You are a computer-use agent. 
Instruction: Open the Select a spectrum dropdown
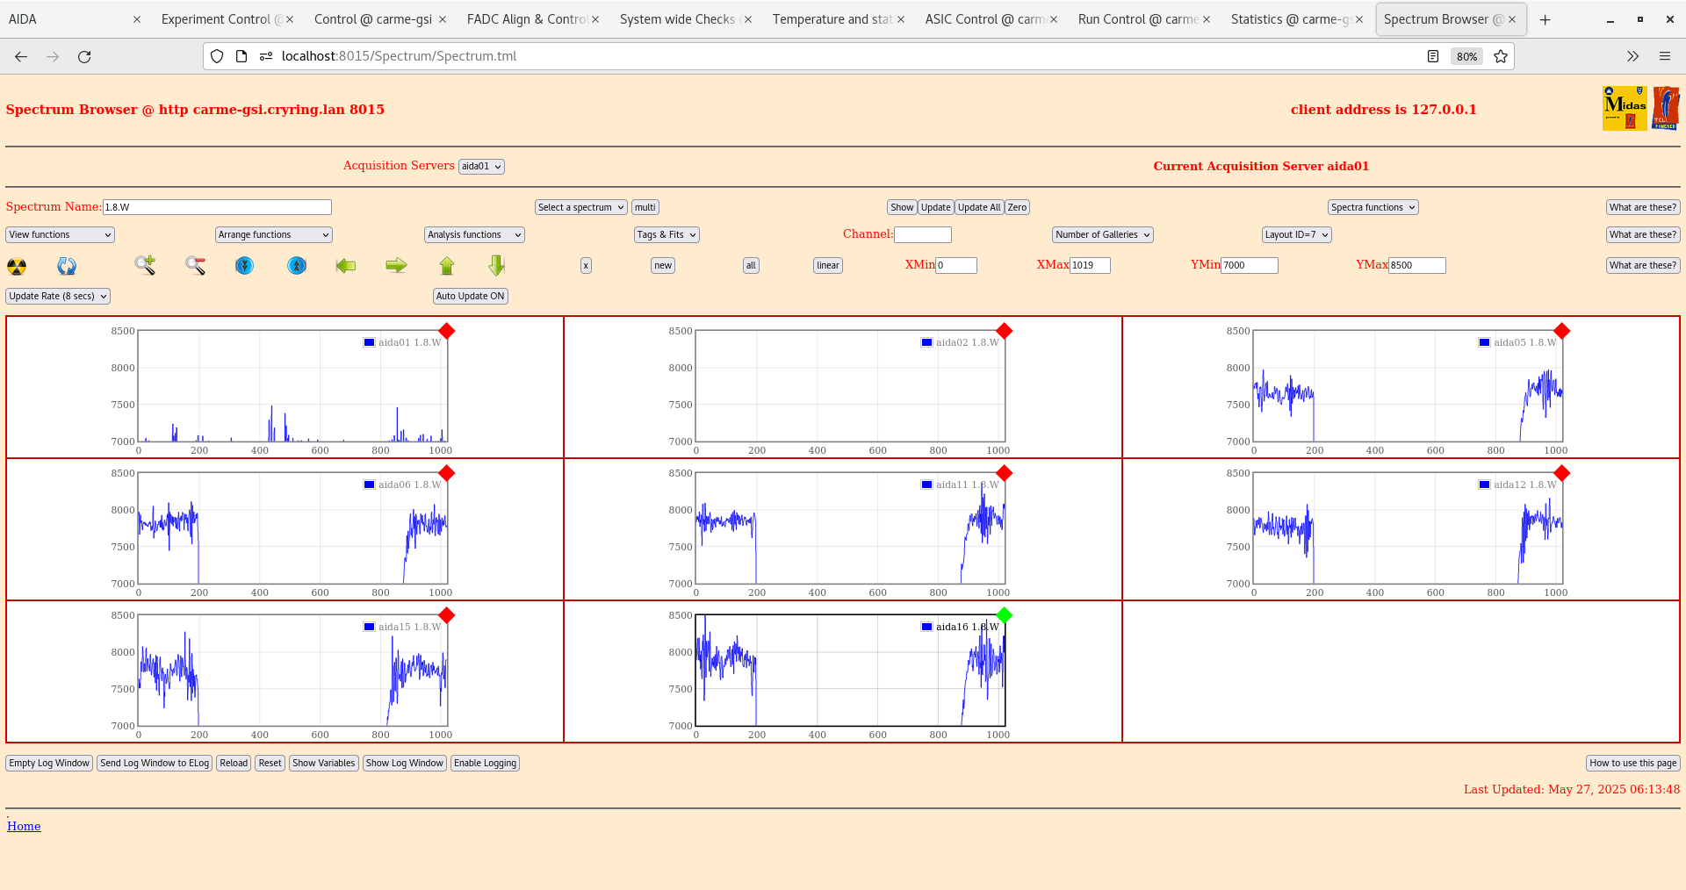(580, 207)
